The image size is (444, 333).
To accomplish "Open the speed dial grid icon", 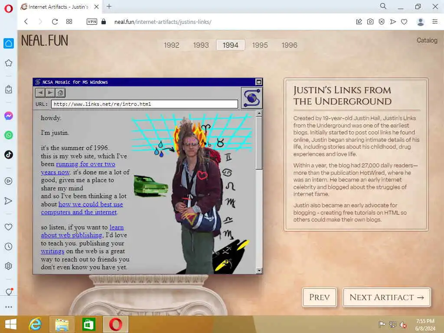I will pyautogui.click(x=69, y=22).
